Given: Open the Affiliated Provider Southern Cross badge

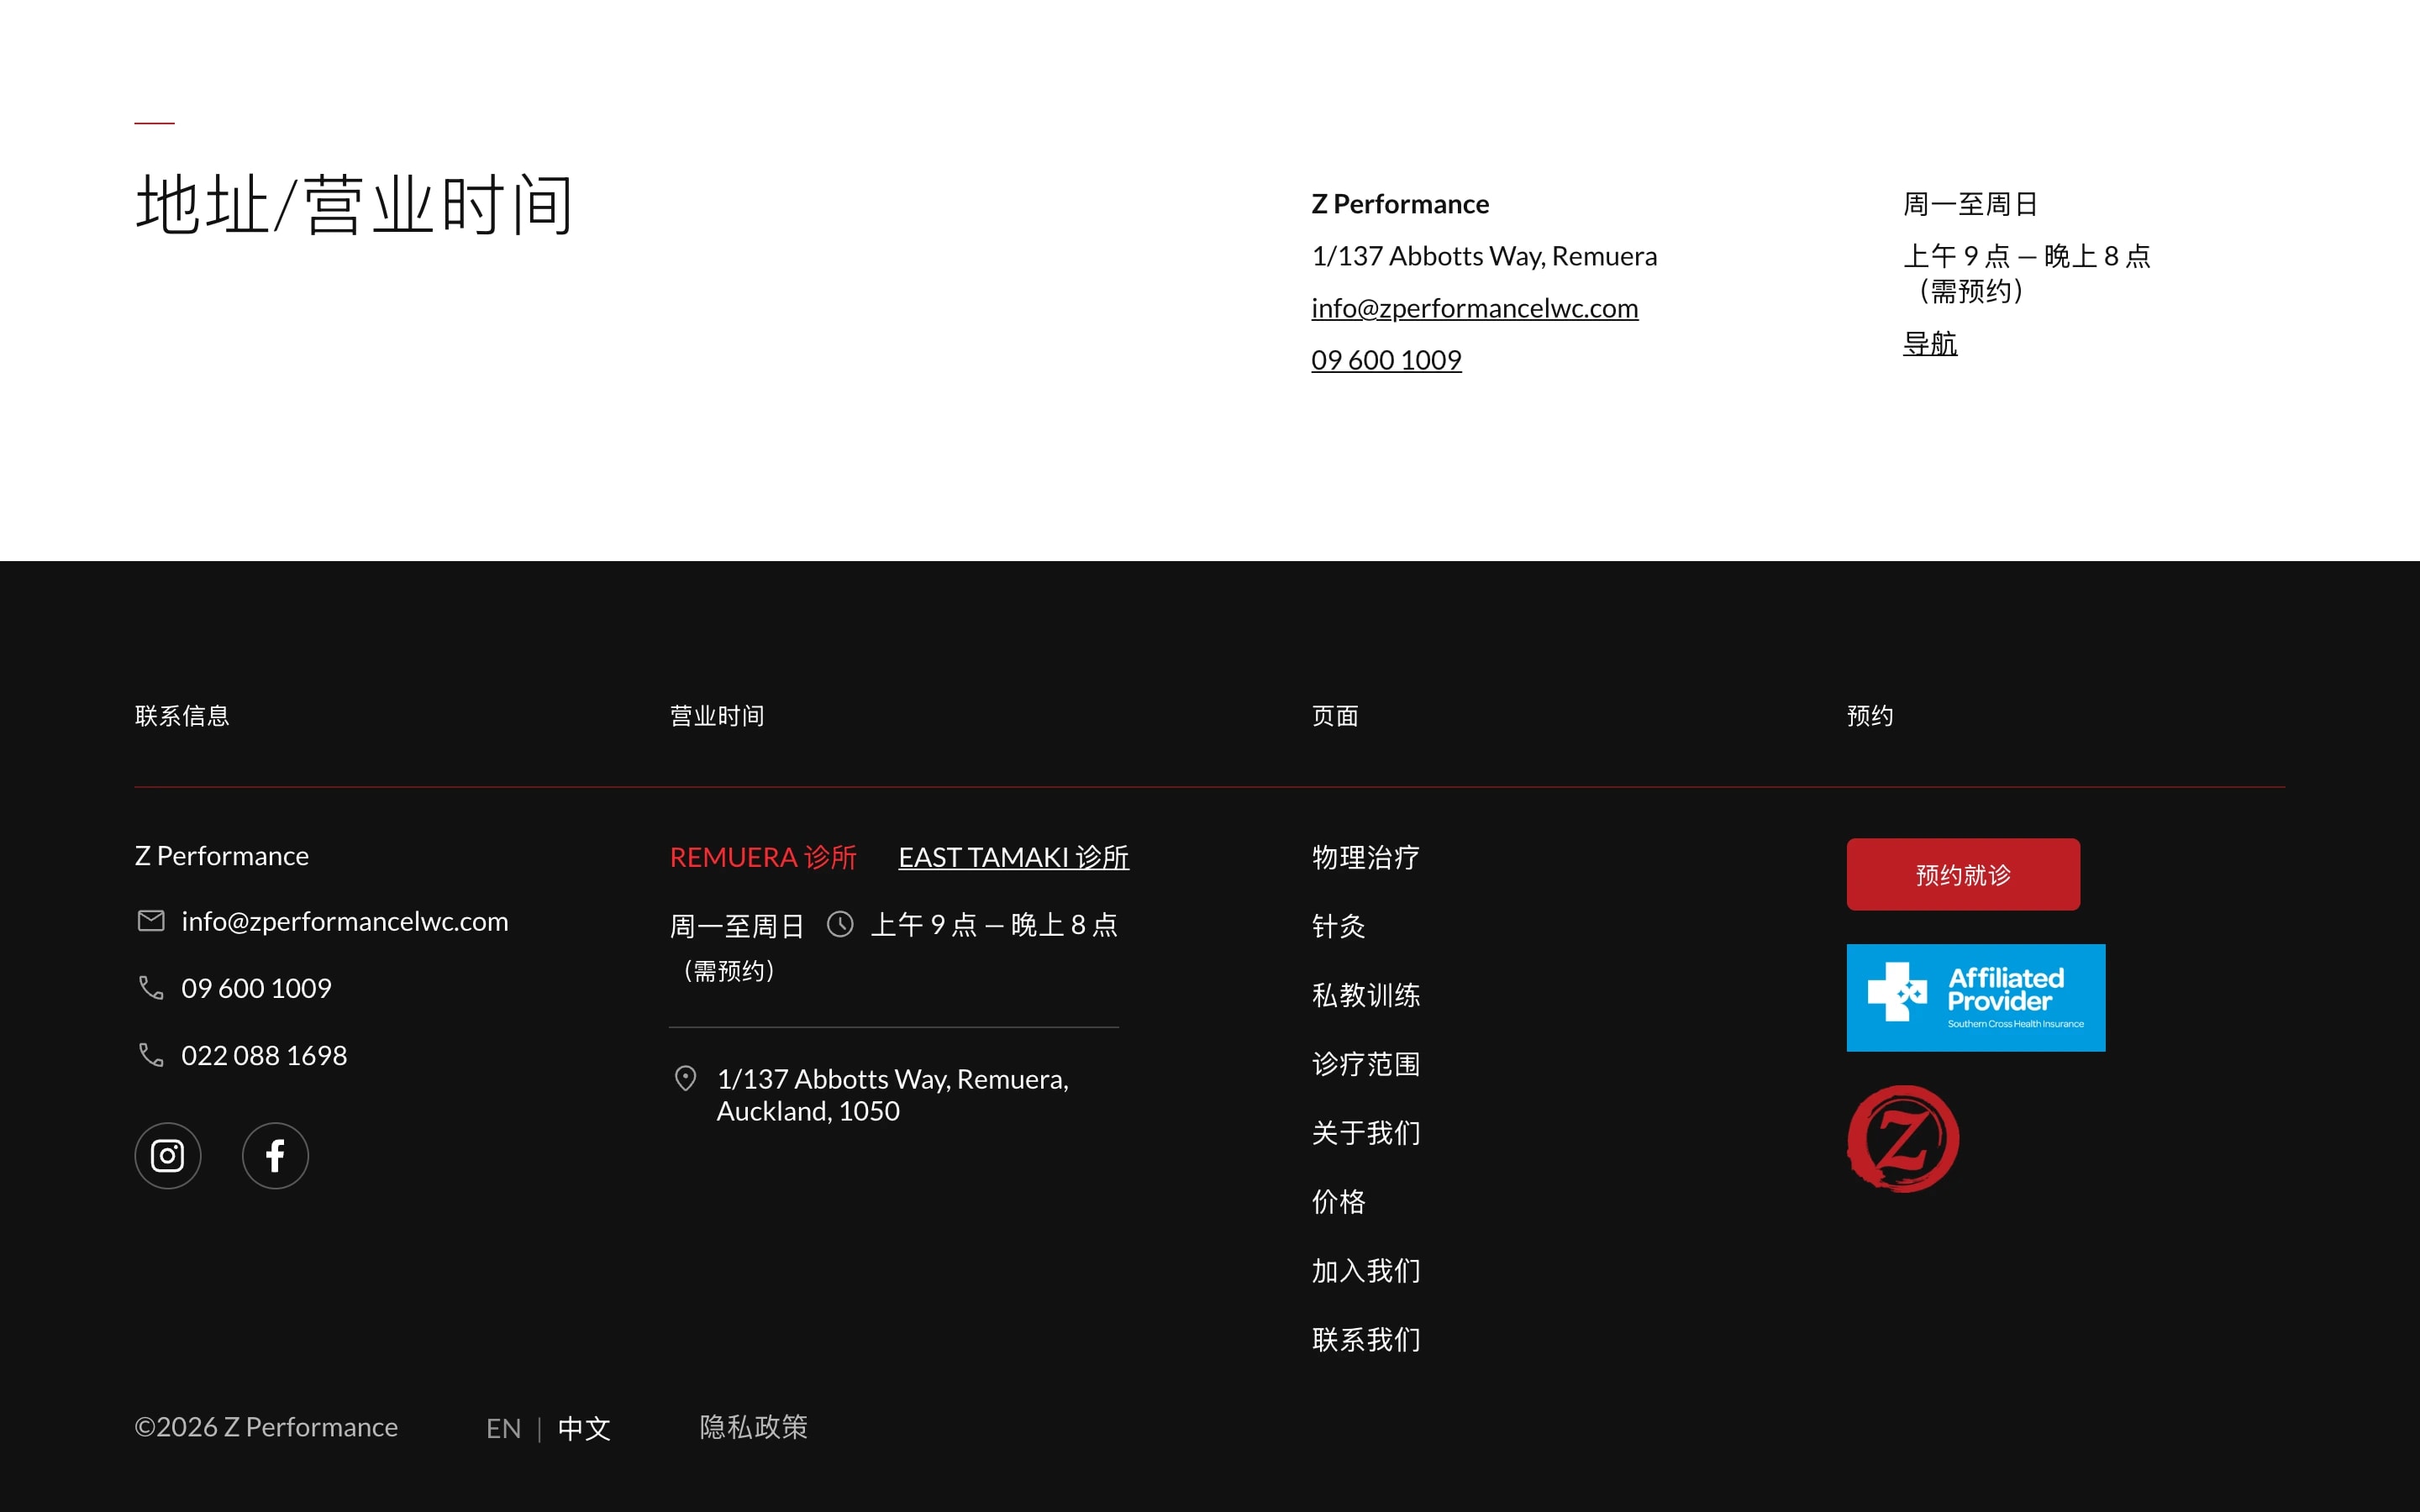Looking at the screenshot, I should pyautogui.click(x=1975, y=997).
